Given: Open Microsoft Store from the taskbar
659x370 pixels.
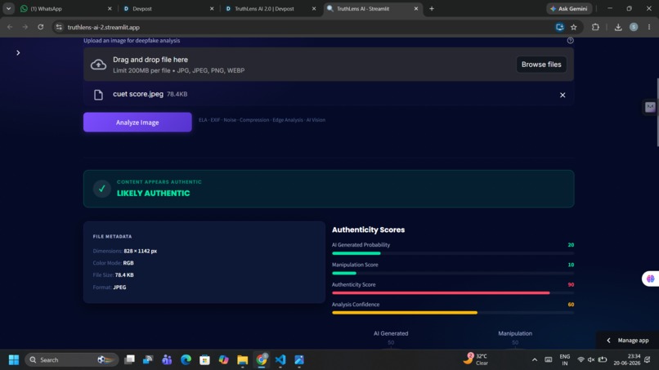Looking at the screenshot, I should pyautogui.click(x=204, y=360).
